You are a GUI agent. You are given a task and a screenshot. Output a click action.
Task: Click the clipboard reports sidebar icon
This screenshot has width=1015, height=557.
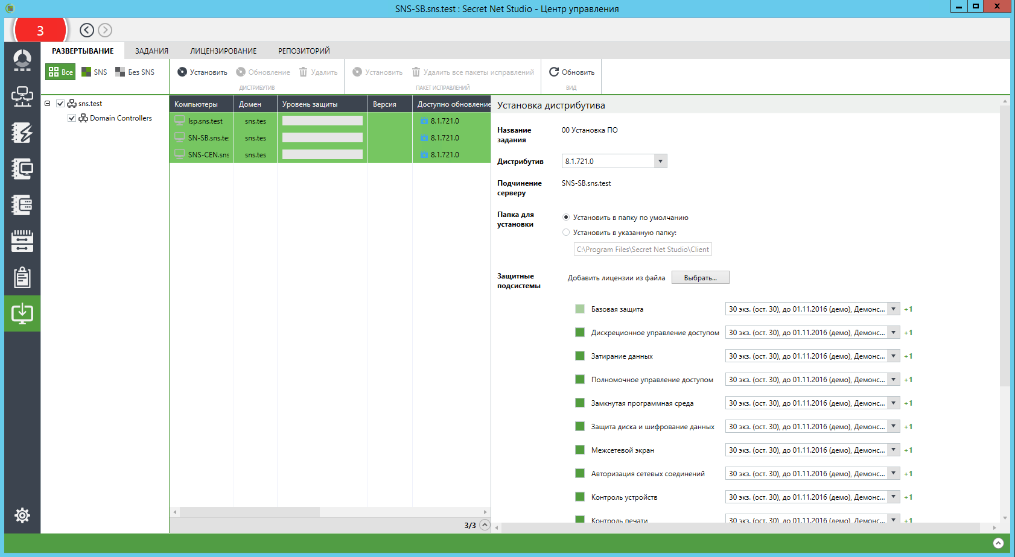pyautogui.click(x=22, y=278)
